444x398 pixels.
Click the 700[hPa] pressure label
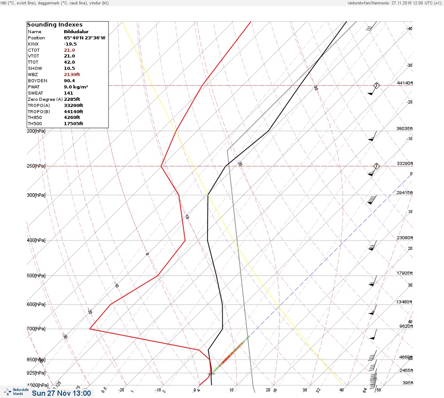tap(36, 329)
